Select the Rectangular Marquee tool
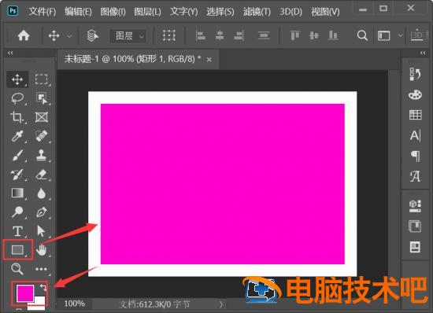This screenshot has width=433, height=313. pyautogui.click(x=42, y=79)
